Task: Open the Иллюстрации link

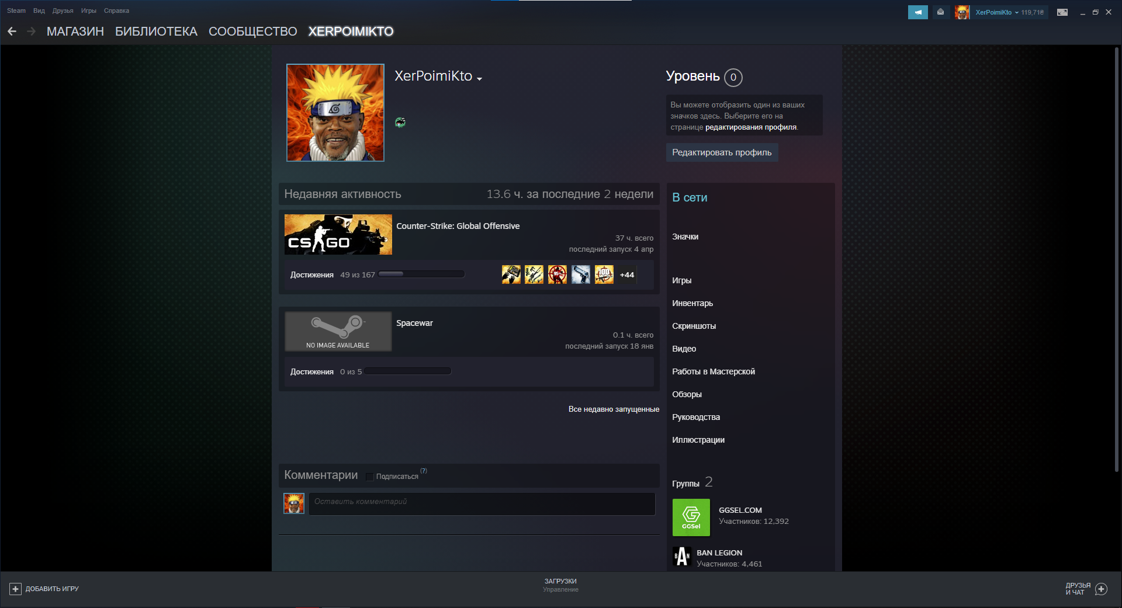Action: click(x=698, y=440)
